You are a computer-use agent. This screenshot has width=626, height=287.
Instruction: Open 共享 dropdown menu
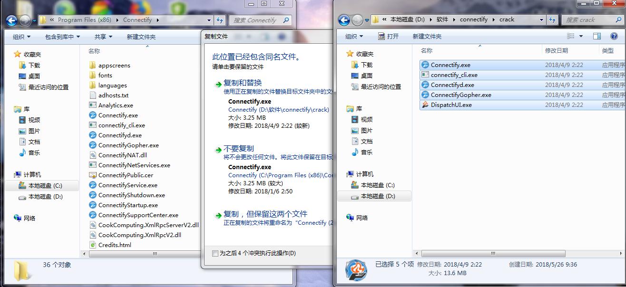[x=103, y=37]
